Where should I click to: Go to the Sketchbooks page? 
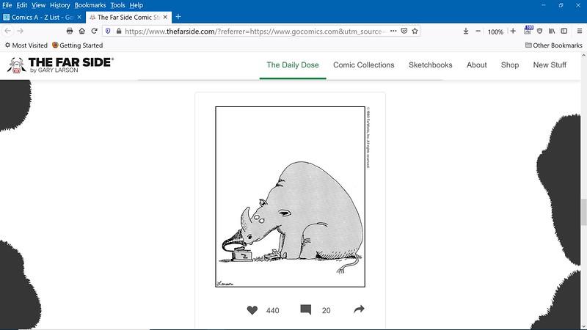[431, 65]
